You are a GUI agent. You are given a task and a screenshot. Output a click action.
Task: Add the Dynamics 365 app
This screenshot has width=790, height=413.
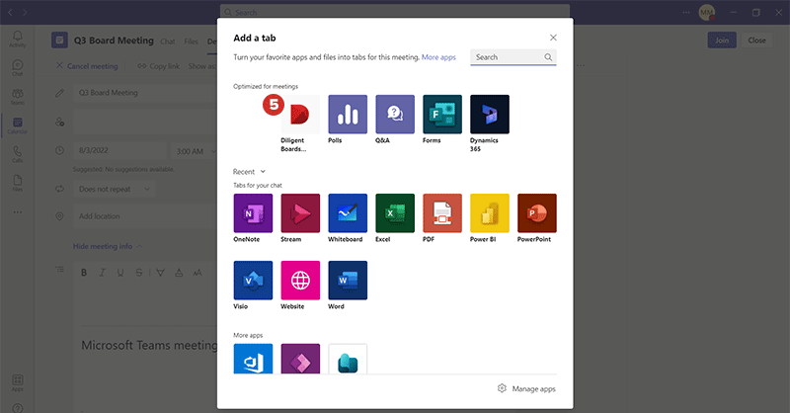tap(490, 115)
